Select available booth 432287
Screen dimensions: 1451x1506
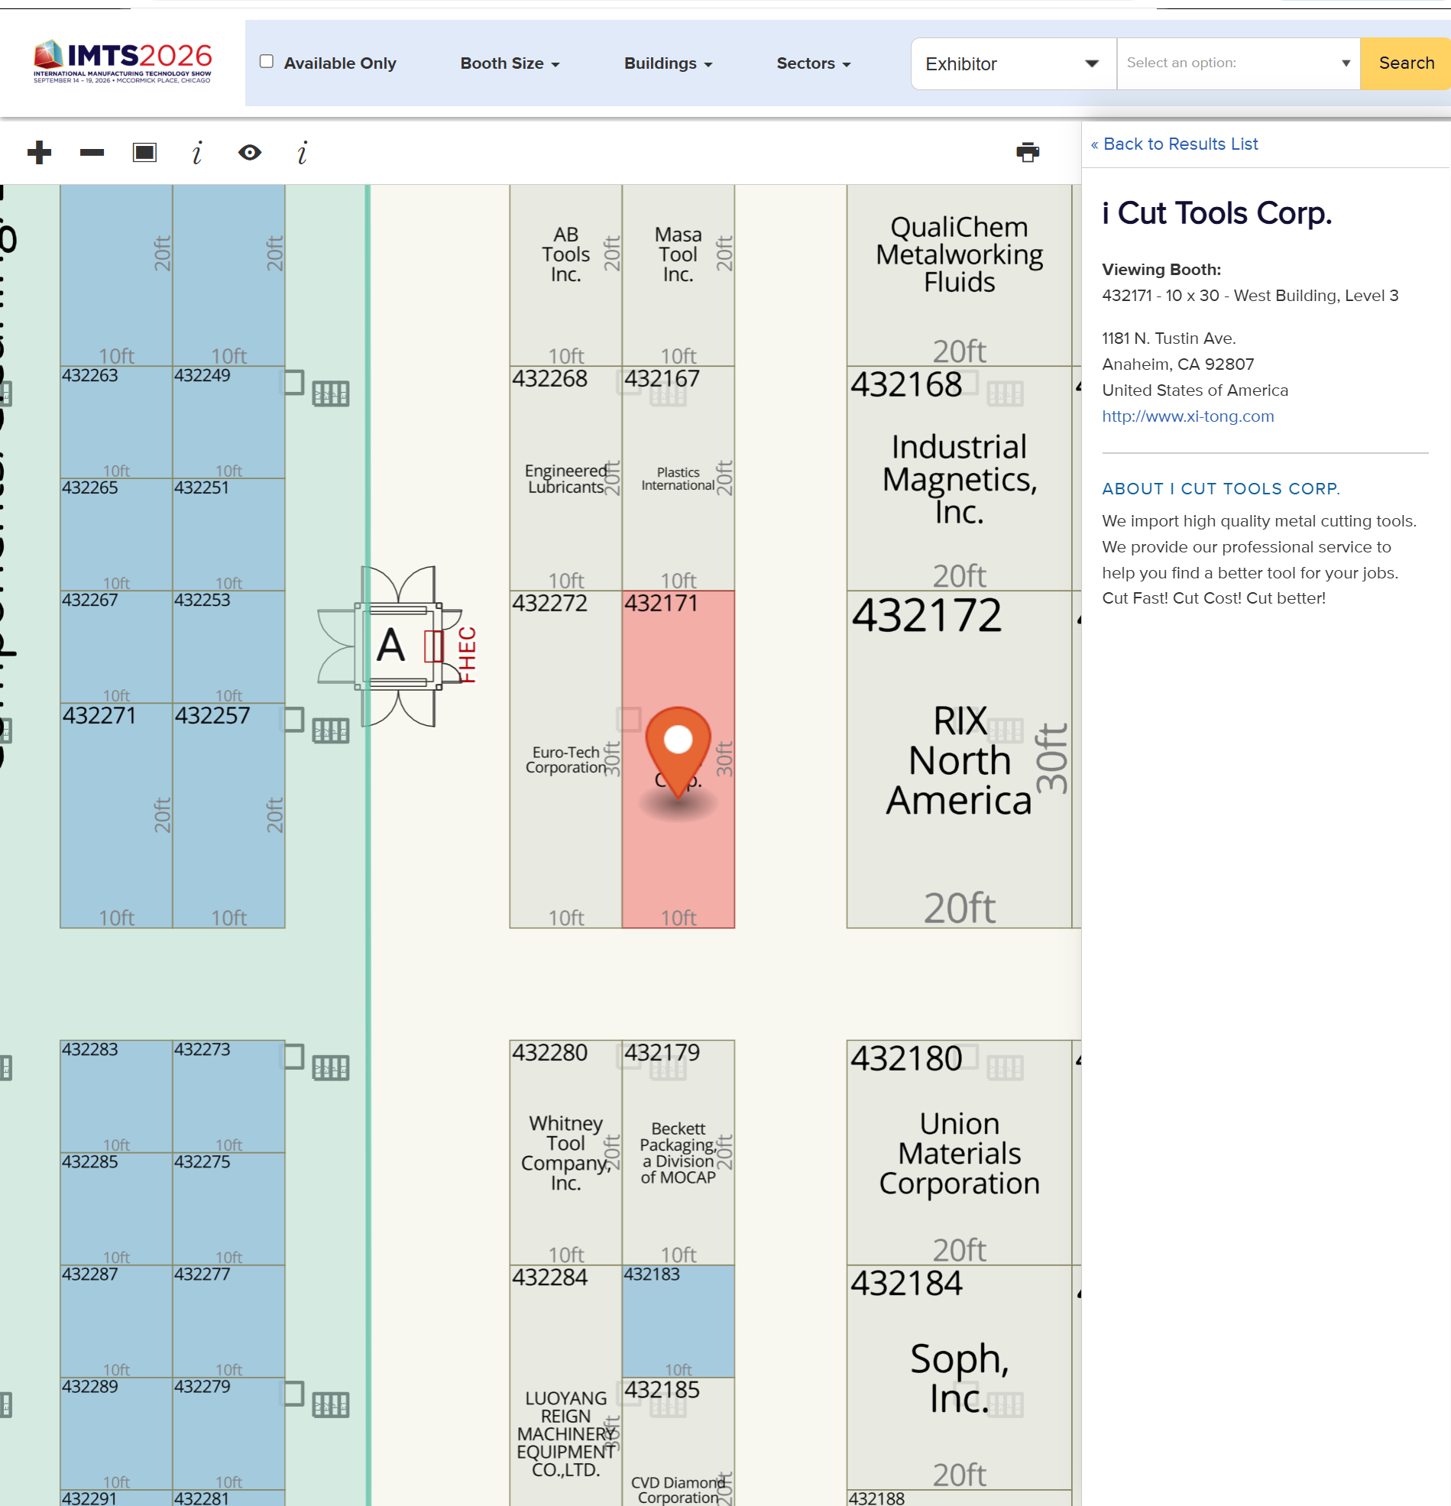[x=116, y=1322]
